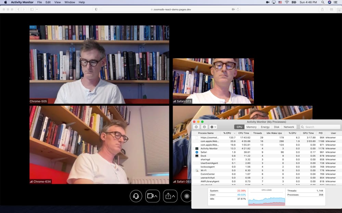This screenshot has width=342, height=213.
Task: Open the inspect process info icon
Action: 204,126
